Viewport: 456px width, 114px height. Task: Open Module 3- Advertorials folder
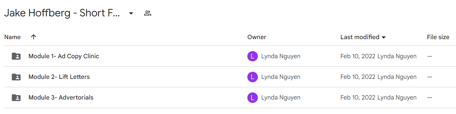pyautogui.click(x=61, y=98)
